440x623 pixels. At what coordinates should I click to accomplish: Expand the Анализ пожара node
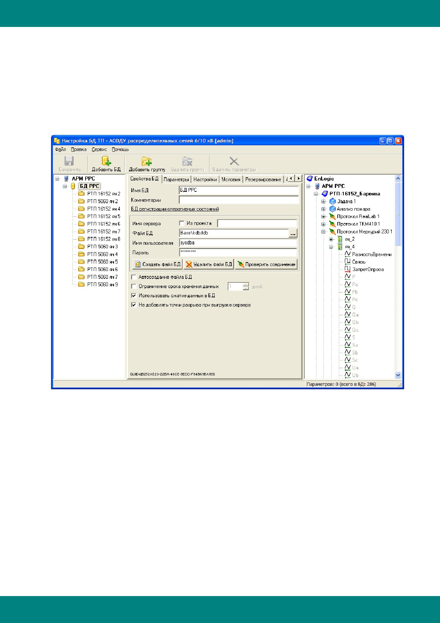(324, 209)
